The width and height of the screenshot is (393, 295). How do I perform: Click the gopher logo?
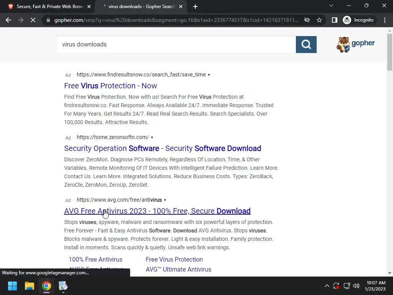point(355,45)
